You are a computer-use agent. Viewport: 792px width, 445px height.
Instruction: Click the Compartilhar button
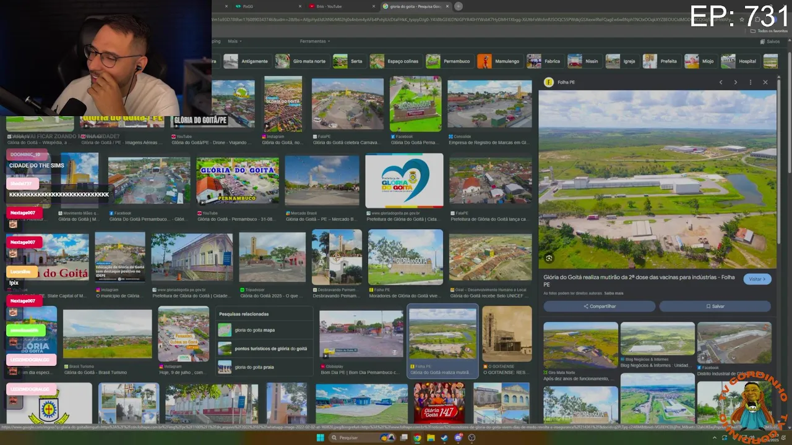599,306
